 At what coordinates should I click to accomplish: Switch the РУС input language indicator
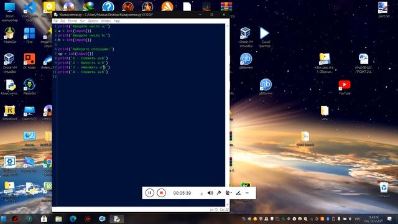pos(358,218)
